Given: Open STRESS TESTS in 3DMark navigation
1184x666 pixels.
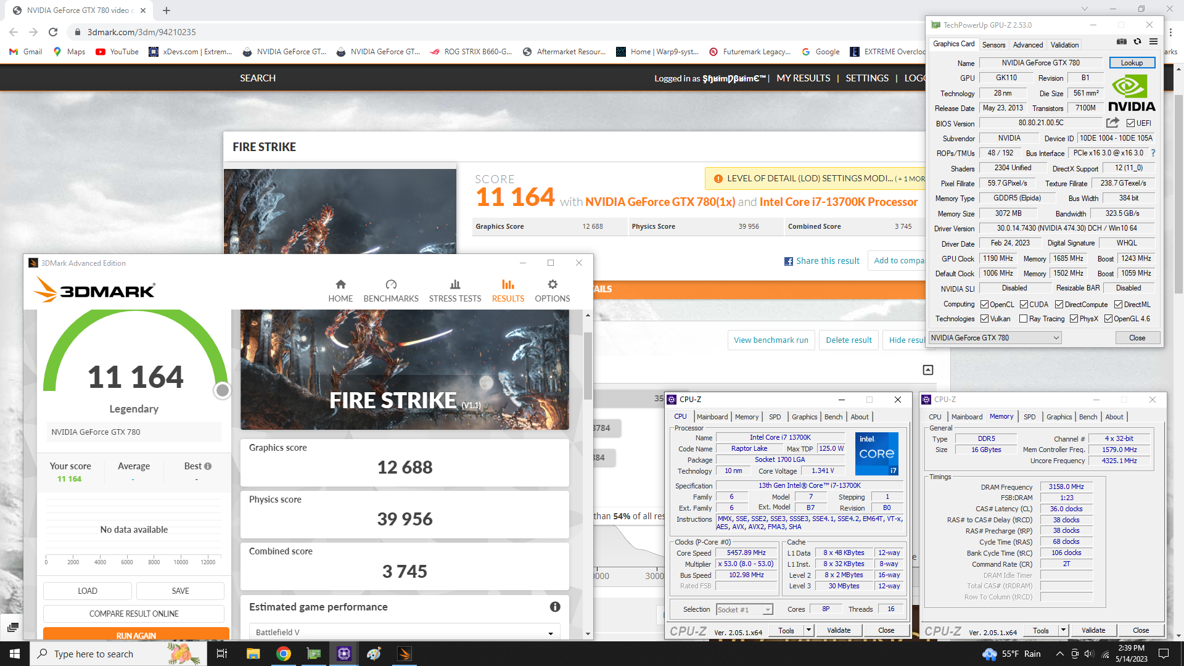Looking at the screenshot, I should coord(455,291).
